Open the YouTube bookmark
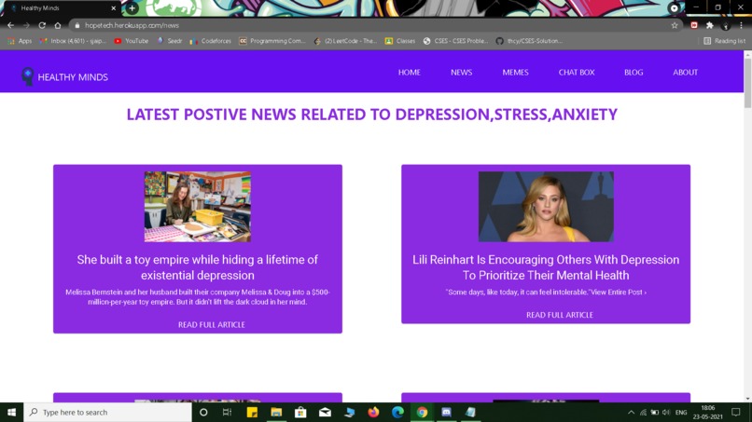This screenshot has height=422, width=752. pyautogui.click(x=131, y=41)
